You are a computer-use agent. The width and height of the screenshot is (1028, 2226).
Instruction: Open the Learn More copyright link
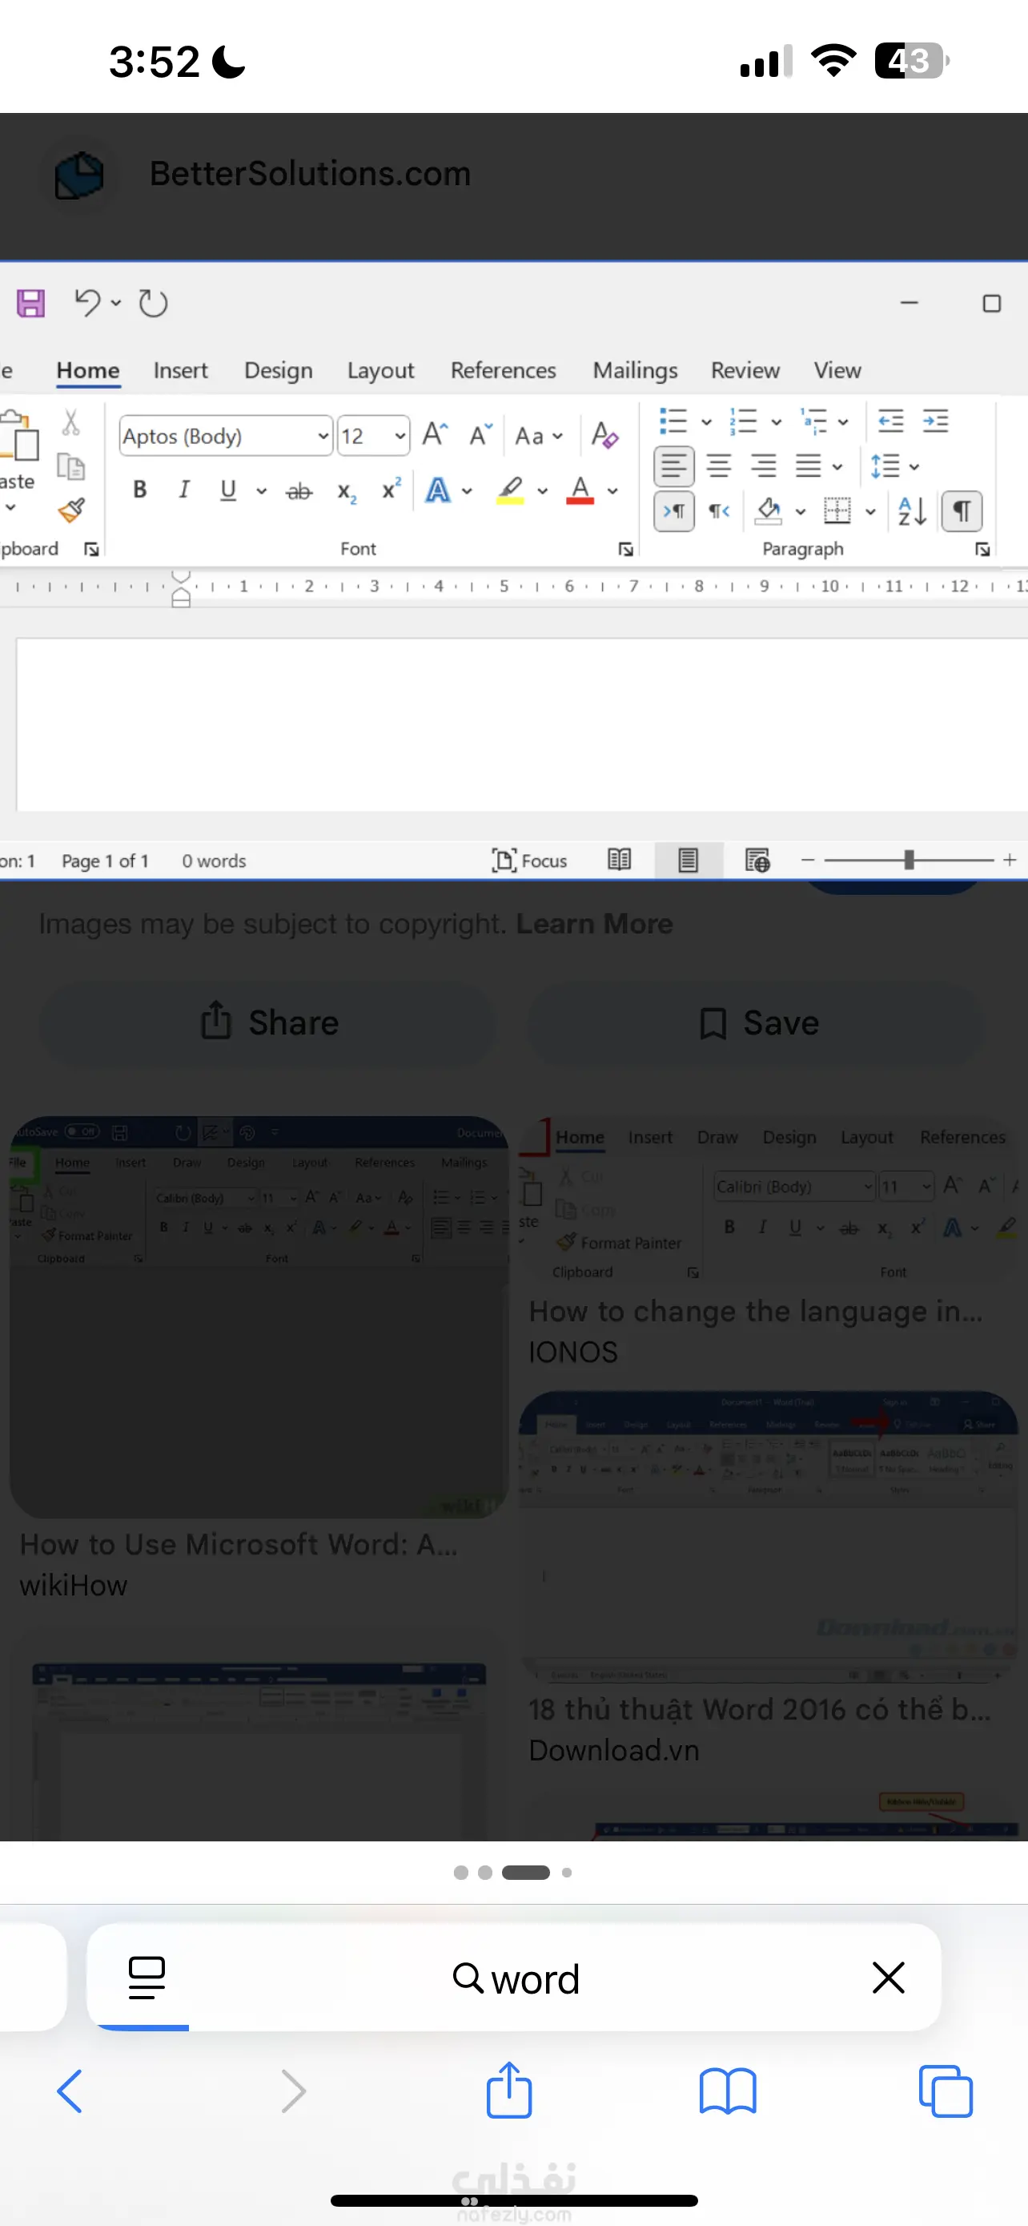coord(595,924)
